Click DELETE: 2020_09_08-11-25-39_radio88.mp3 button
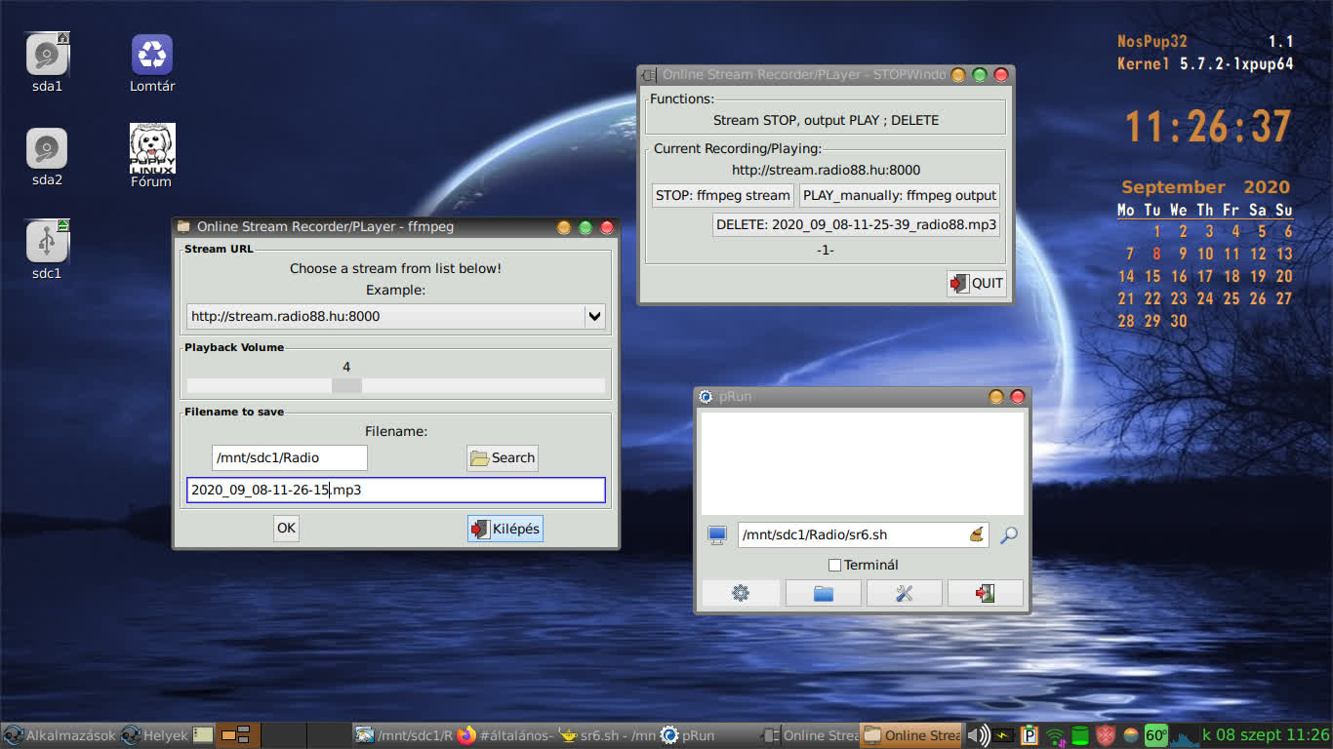 point(857,224)
